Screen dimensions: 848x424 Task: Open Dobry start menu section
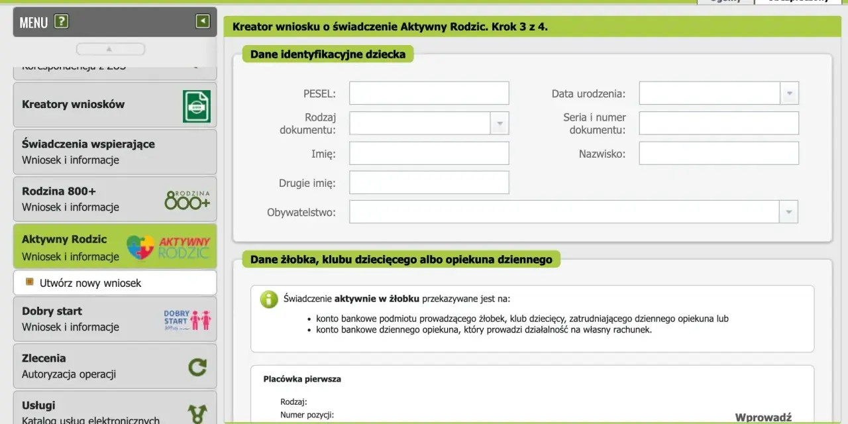(115, 319)
